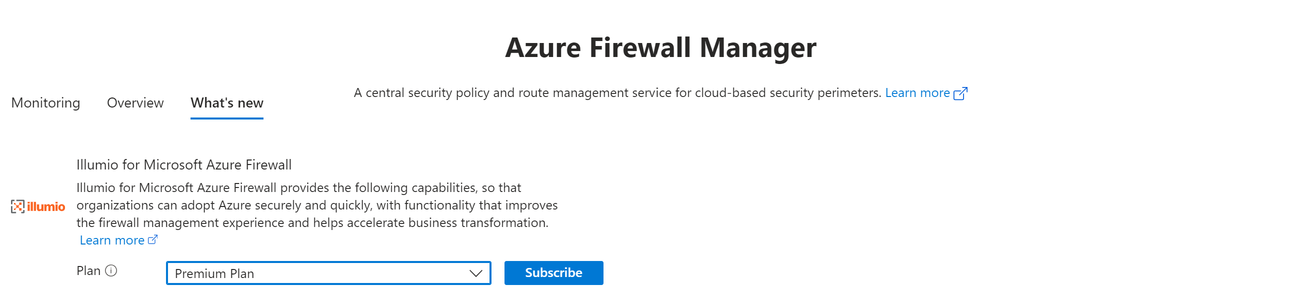The image size is (1308, 304).
Task: Click the Subscribe button
Action: 553,272
